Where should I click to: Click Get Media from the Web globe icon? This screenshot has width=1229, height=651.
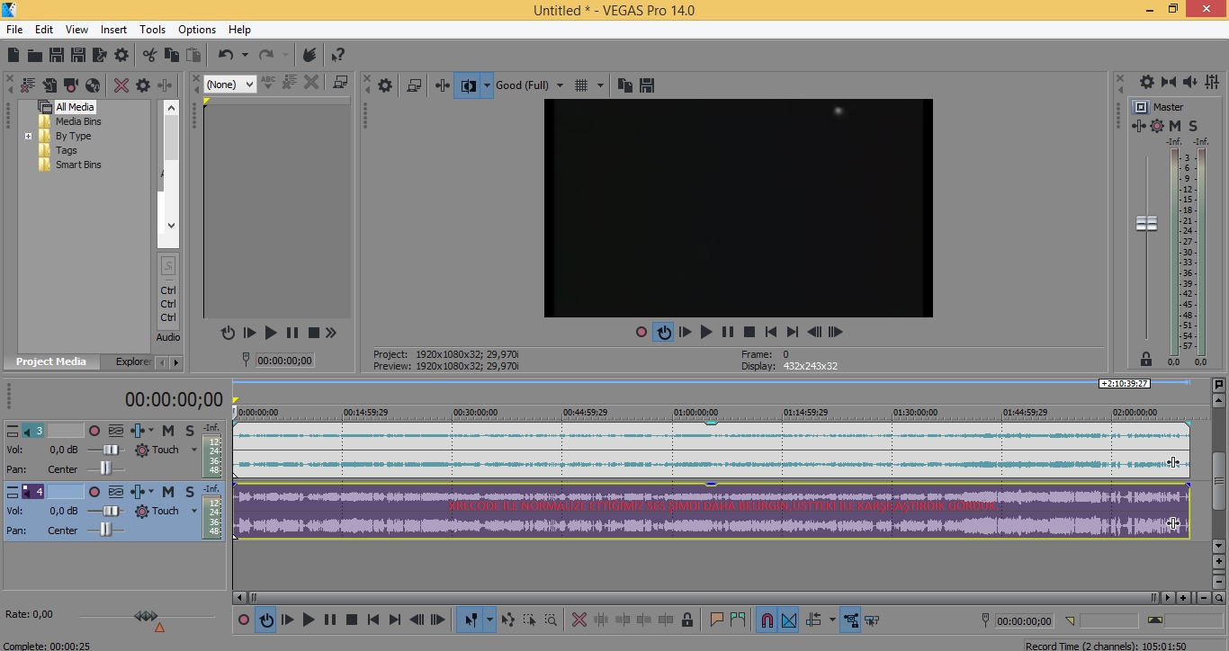tap(93, 85)
